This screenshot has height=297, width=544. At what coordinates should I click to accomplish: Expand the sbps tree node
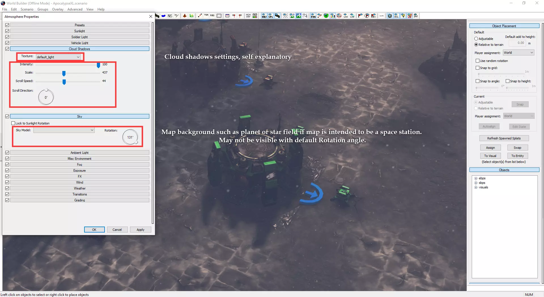[476, 183]
